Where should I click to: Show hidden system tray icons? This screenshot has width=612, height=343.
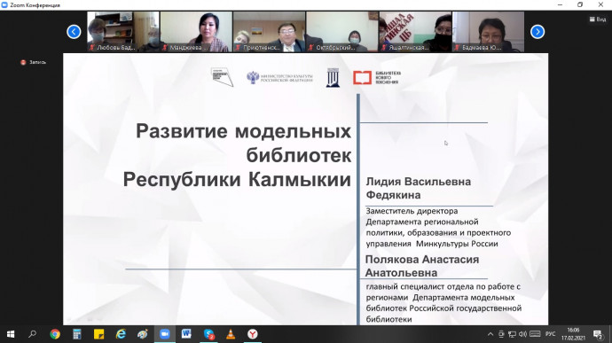(x=490, y=334)
